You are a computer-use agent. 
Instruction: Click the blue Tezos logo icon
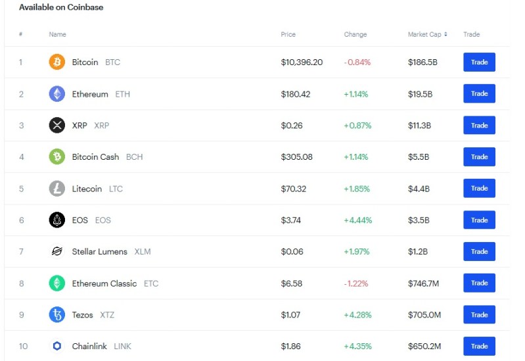tap(57, 315)
